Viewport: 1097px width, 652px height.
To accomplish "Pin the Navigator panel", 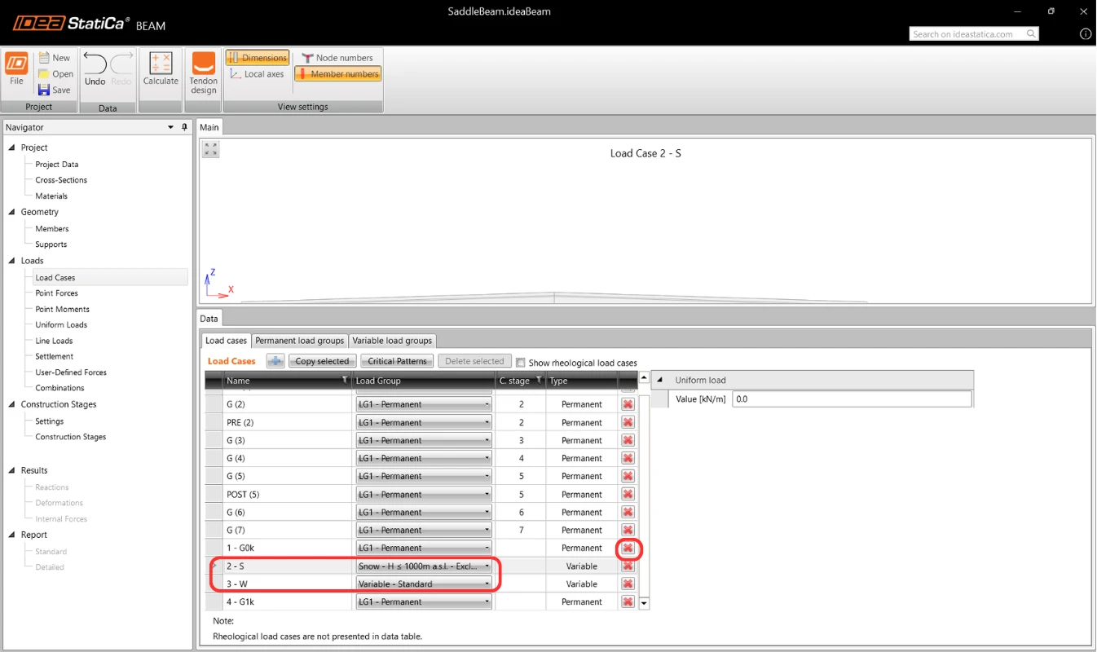I will point(185,127).
